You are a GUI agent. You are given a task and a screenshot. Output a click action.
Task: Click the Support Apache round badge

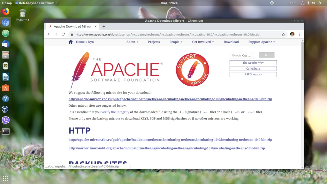(192, 70)
